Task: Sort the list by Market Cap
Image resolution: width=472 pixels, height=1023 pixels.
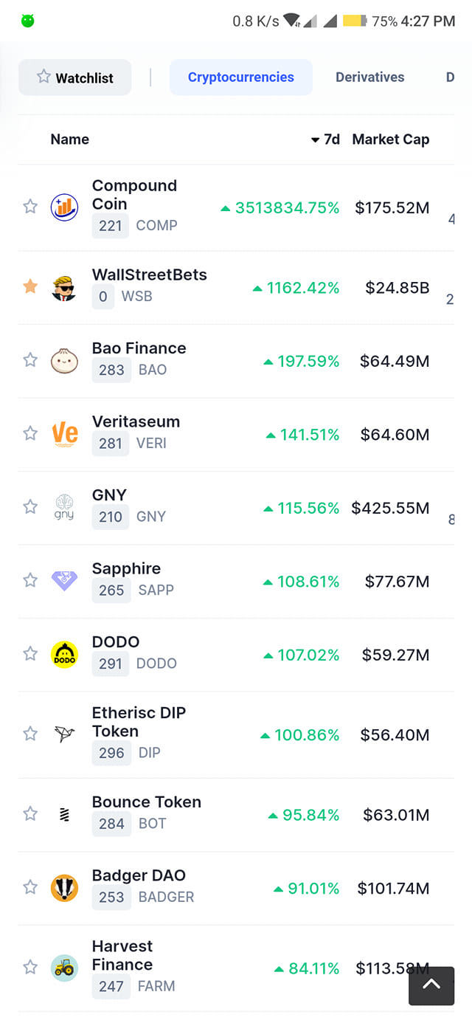Action: (x=391, y=139)
